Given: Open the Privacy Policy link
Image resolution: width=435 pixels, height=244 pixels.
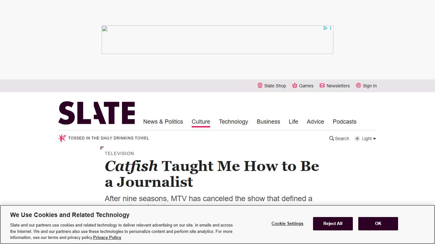Looking at the screenshot, I should [x=107, y=237].
